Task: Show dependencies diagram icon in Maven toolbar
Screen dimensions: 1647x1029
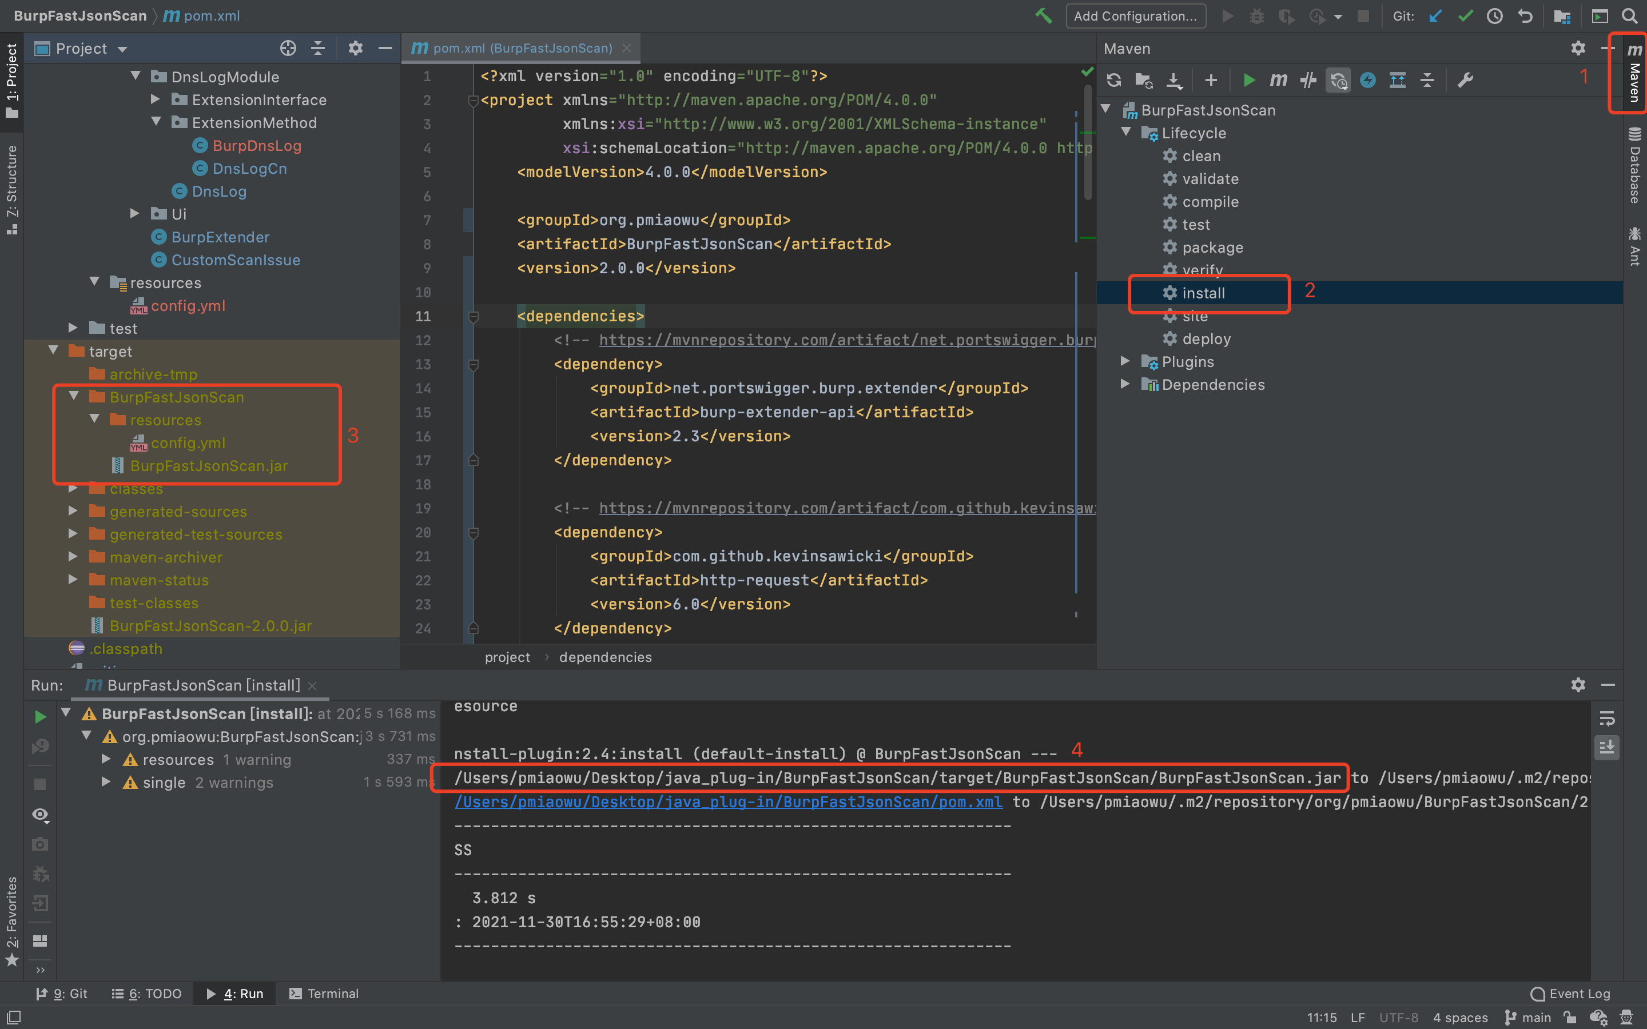Action: (1397, 80)
